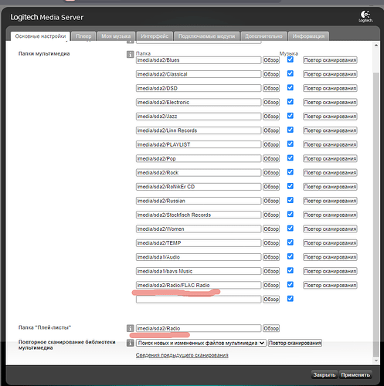The height and width of the screenshot is (386, 384).
Task: Rescan the /media/sda2/Russian folder
Action: 330,201
